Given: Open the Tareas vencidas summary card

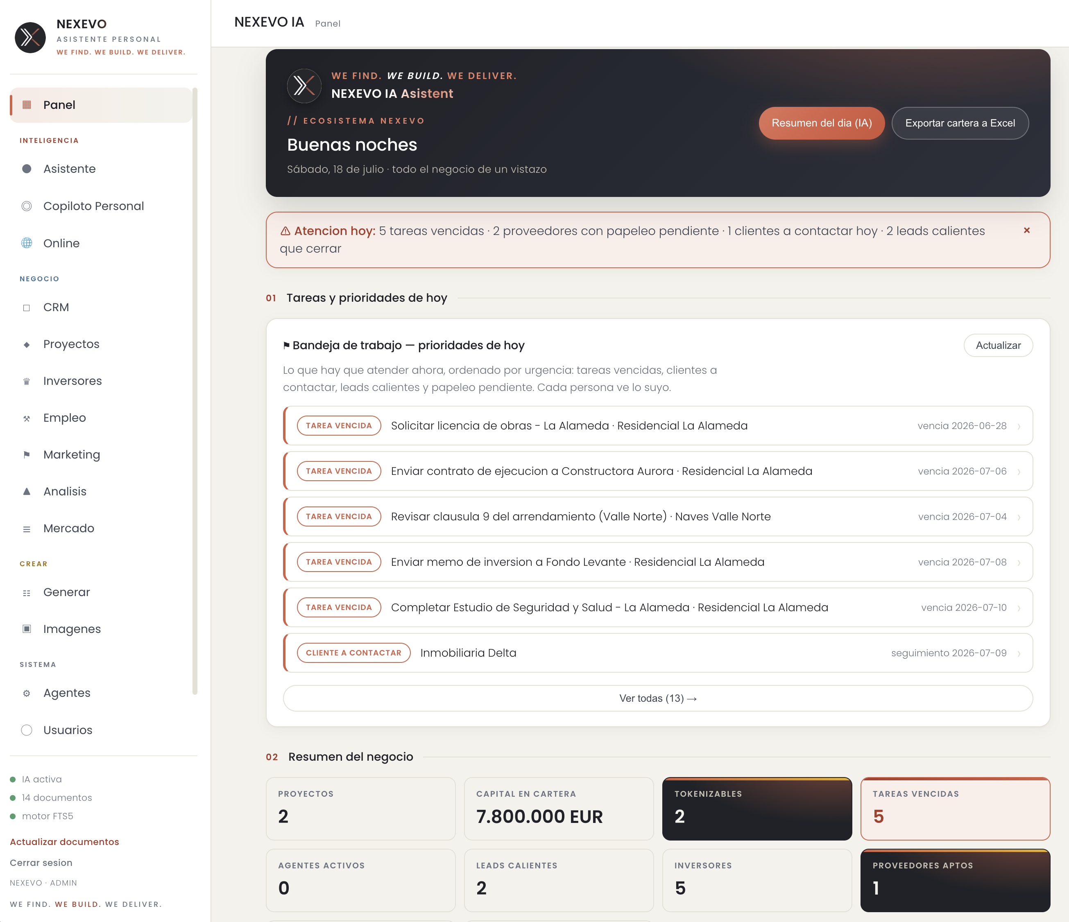Looking at the screenshot, I should 955,809.
